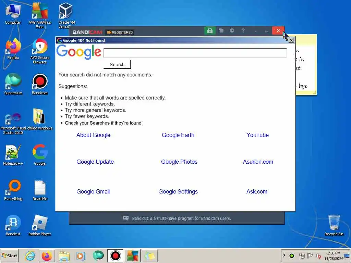Launch Notepad++ from the desktop
Screen dimensions: 351x263
point(13,155)
